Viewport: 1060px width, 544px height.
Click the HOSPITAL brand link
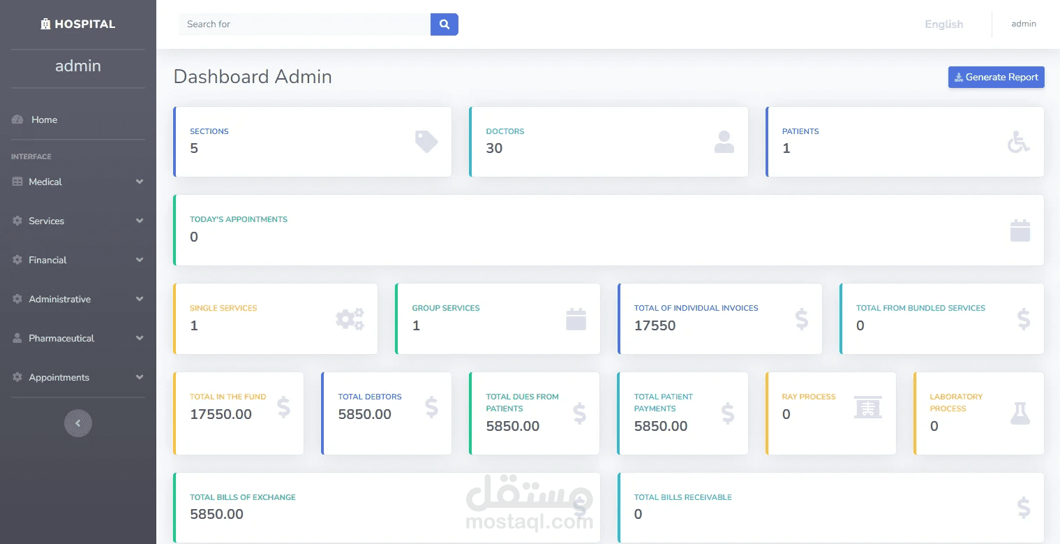pyautogui.click(x=78, y=24)
